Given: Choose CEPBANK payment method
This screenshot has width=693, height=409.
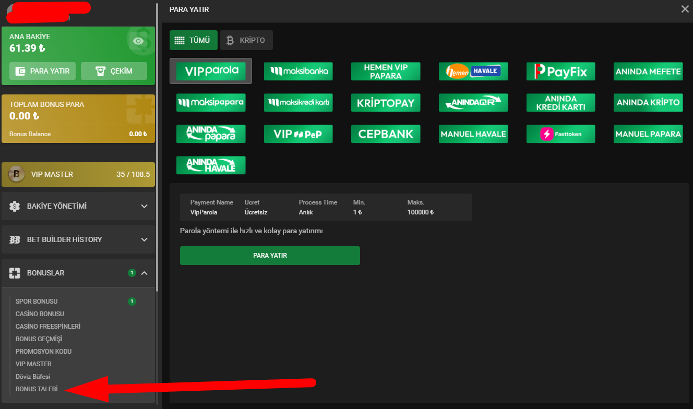Looking at the screenshot, I should tap(386, 134).
